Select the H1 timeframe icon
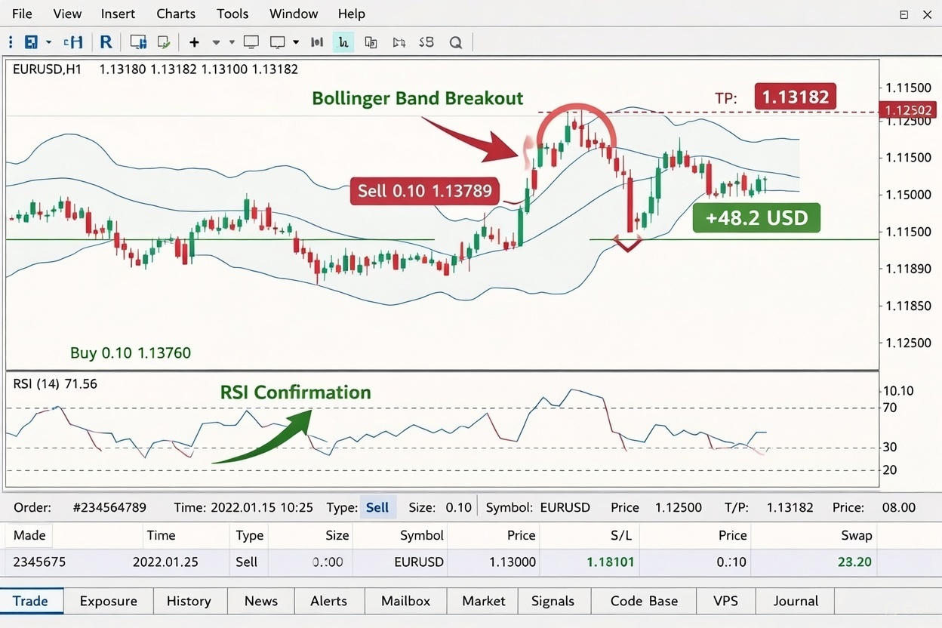This screenshot has height=628, width=942. point(73,42)
